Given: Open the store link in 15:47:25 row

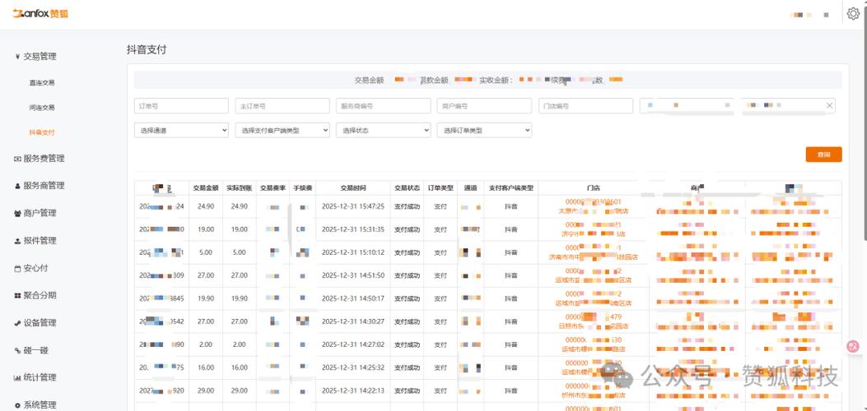Looking at the screenshot, I should [594, 206].
